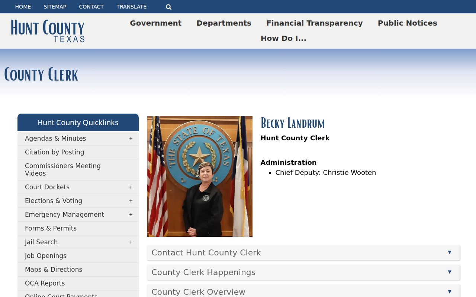This screenshot has height=297, width=476.
Task: Go to HOME in top bar
Action: click(x=23, y=7)
